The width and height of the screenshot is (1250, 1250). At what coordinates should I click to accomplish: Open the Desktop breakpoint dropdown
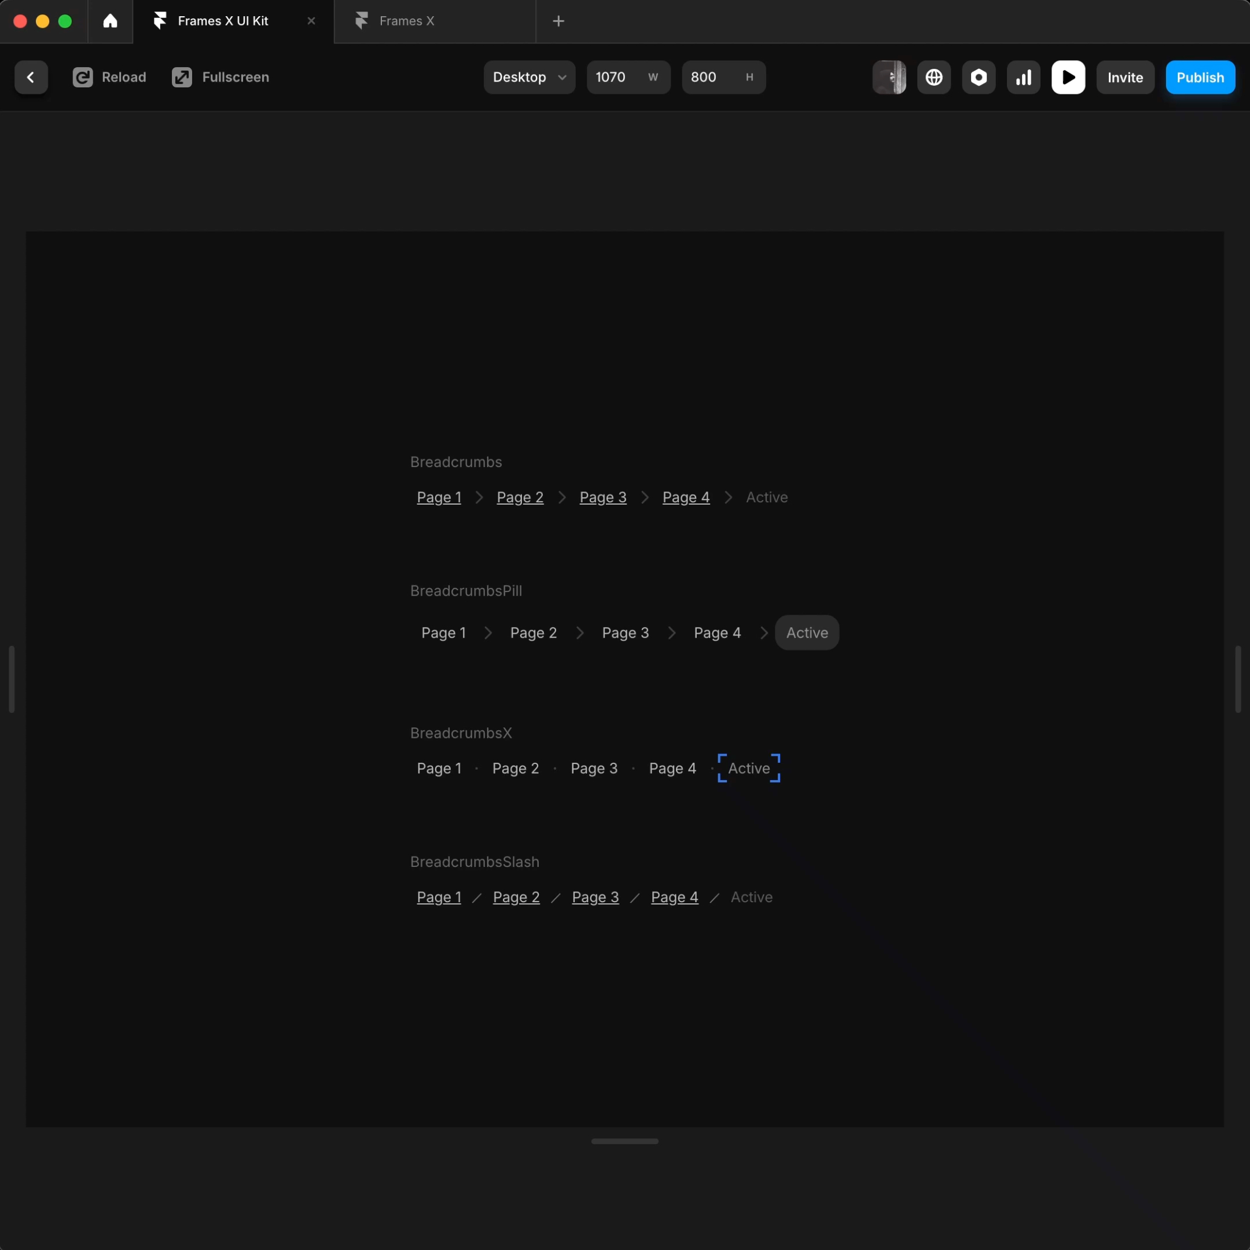[x=528, y=77]
